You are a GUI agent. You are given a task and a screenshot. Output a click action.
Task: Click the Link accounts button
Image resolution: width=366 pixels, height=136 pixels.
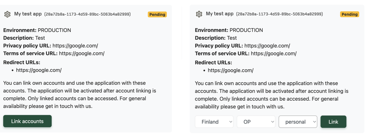[27, 121]
